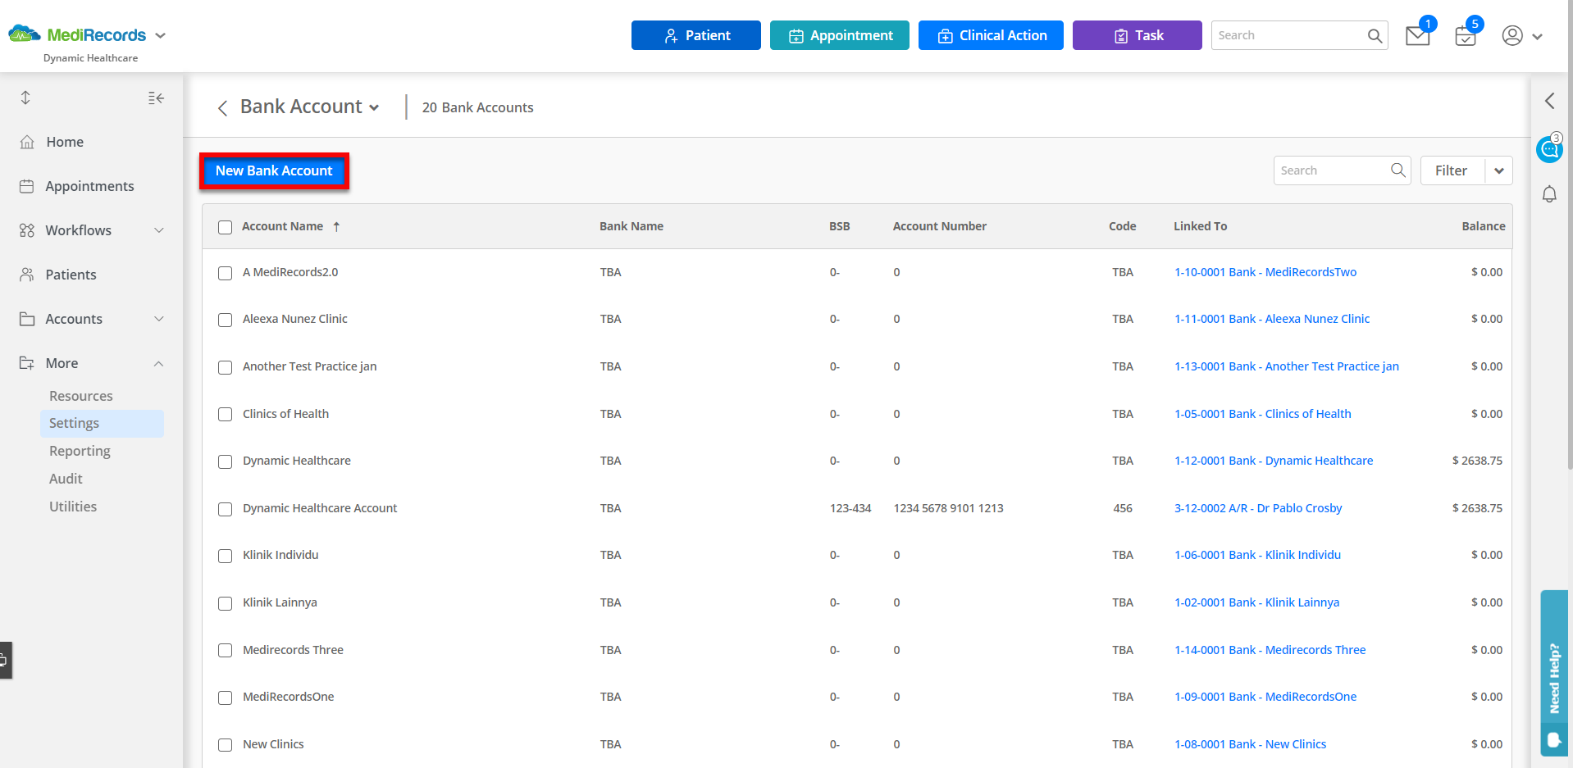Click the Appointments calendar icon in sidebar
The width and height of the screenshot is (1573, 768).
point(27,186)
